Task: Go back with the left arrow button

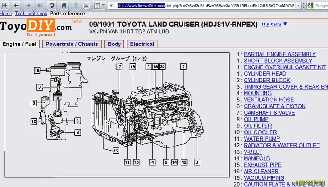Action: click(16, 5)
